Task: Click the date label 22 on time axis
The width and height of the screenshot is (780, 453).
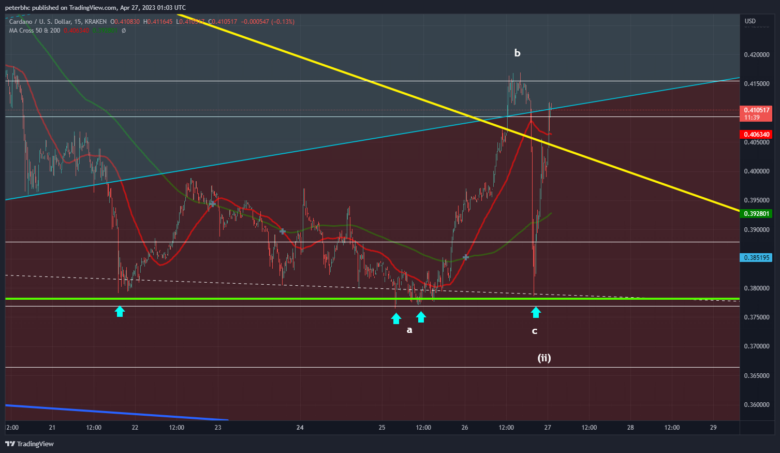Action: 135,428
